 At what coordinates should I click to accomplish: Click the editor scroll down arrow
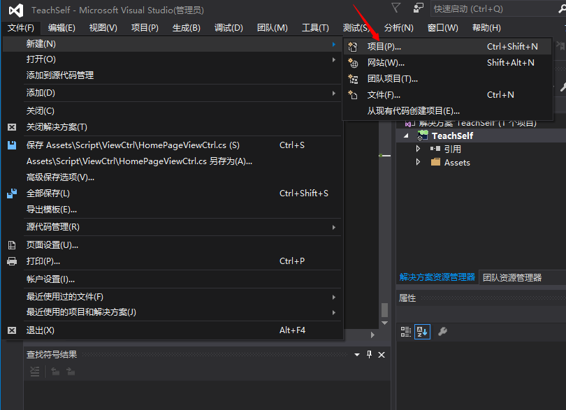(x=385, y=323)
